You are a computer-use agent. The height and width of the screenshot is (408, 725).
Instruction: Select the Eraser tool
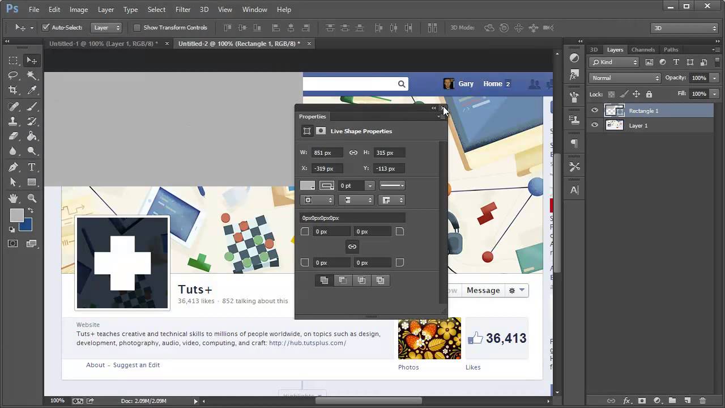[13, 136]
